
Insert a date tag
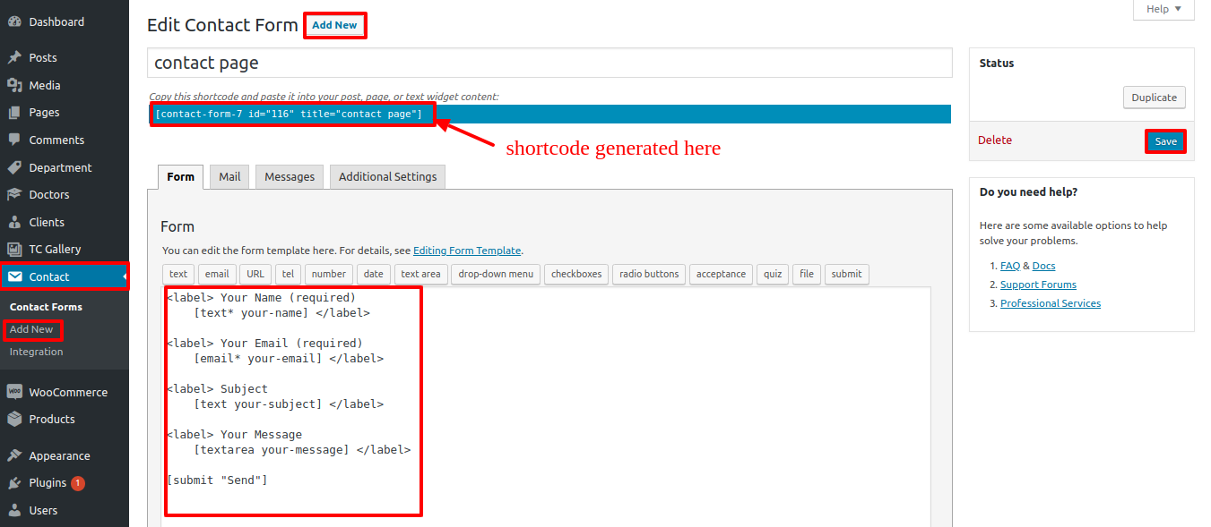[x=374, y=274]
